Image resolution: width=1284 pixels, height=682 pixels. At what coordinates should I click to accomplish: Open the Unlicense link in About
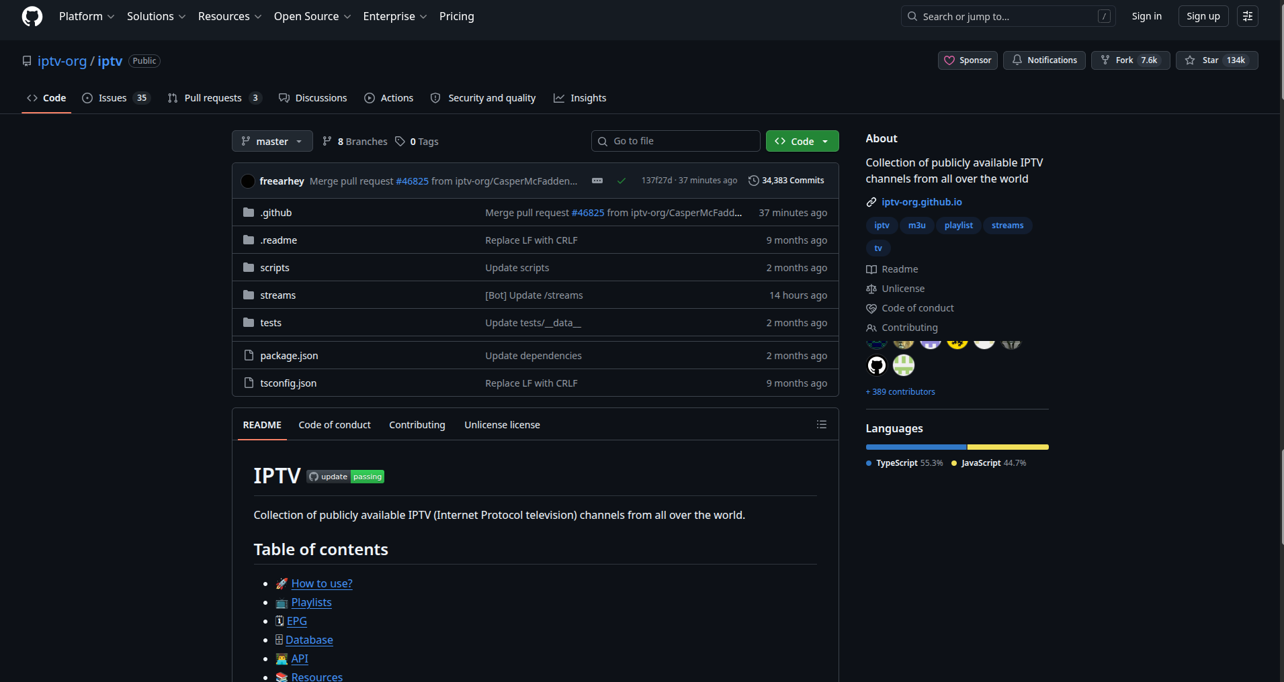[896, 289]
